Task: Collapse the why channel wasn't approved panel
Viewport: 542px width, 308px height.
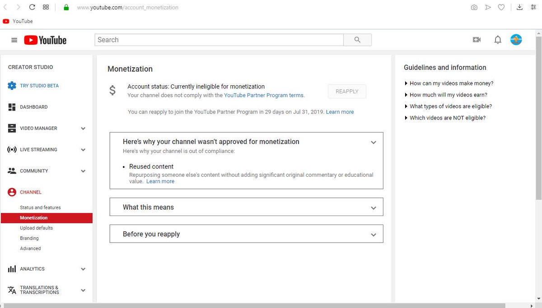Action: tap(374, 142)
